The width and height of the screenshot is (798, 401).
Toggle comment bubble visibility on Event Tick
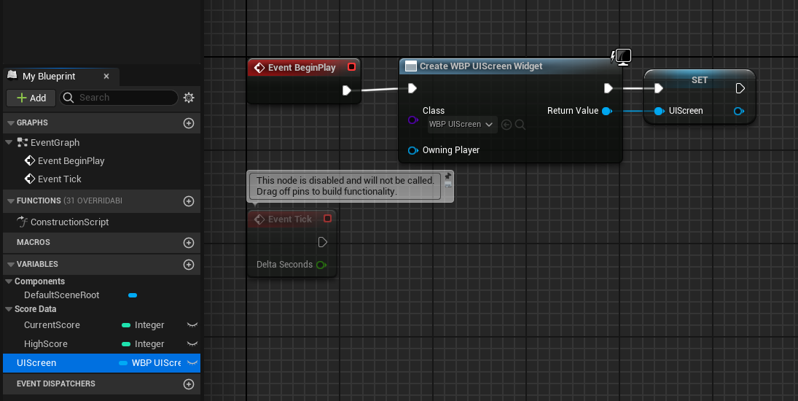tap(448, 184)
